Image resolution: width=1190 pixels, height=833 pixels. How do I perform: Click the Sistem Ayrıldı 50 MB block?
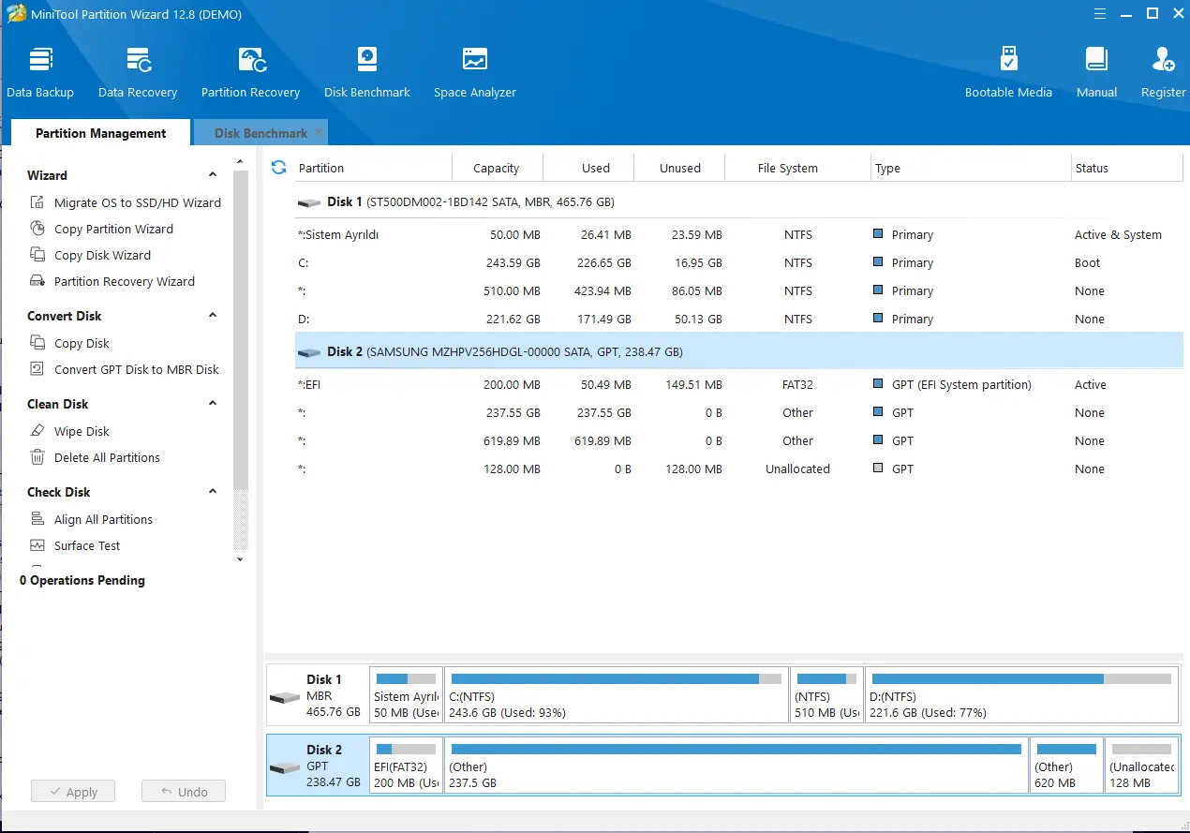click(x=407, y=694)
